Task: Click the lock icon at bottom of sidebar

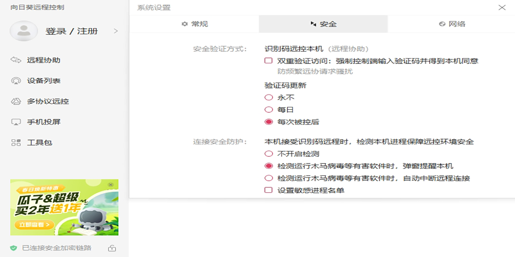Action: 112,248
